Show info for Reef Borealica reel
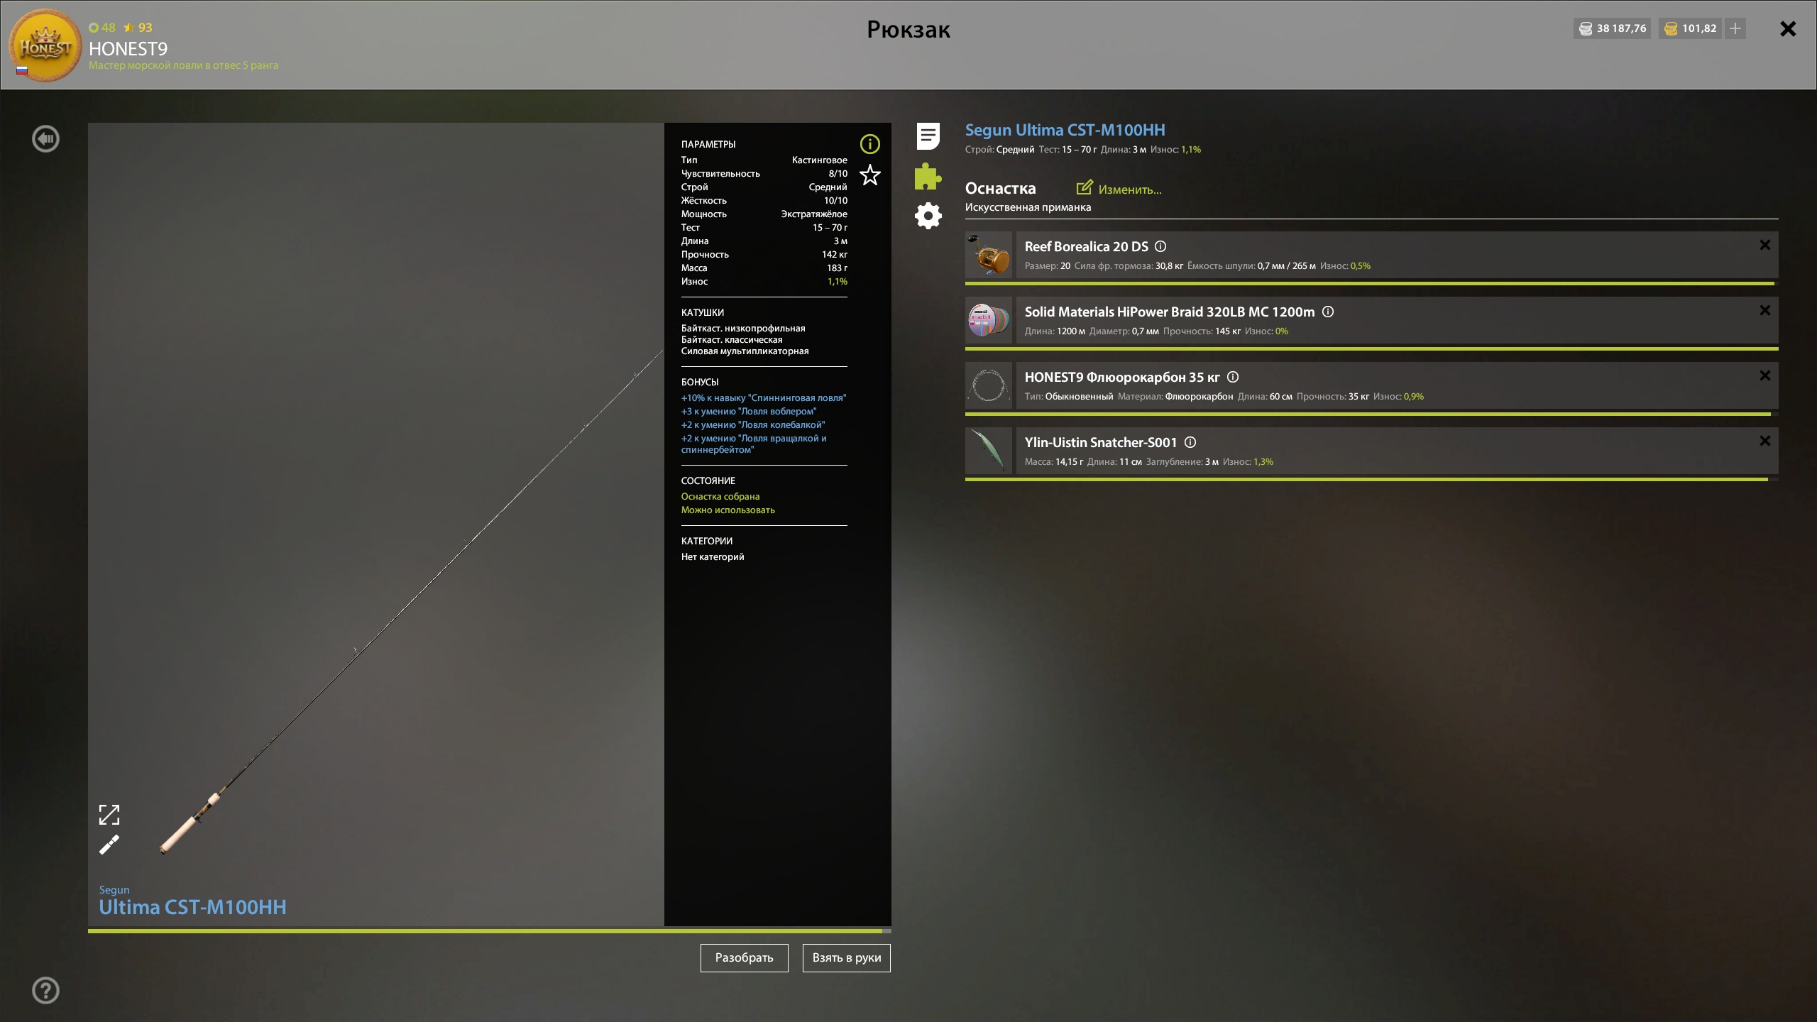The width and height of the screenshot is (1817, 1022). (x=1160, y=246)
